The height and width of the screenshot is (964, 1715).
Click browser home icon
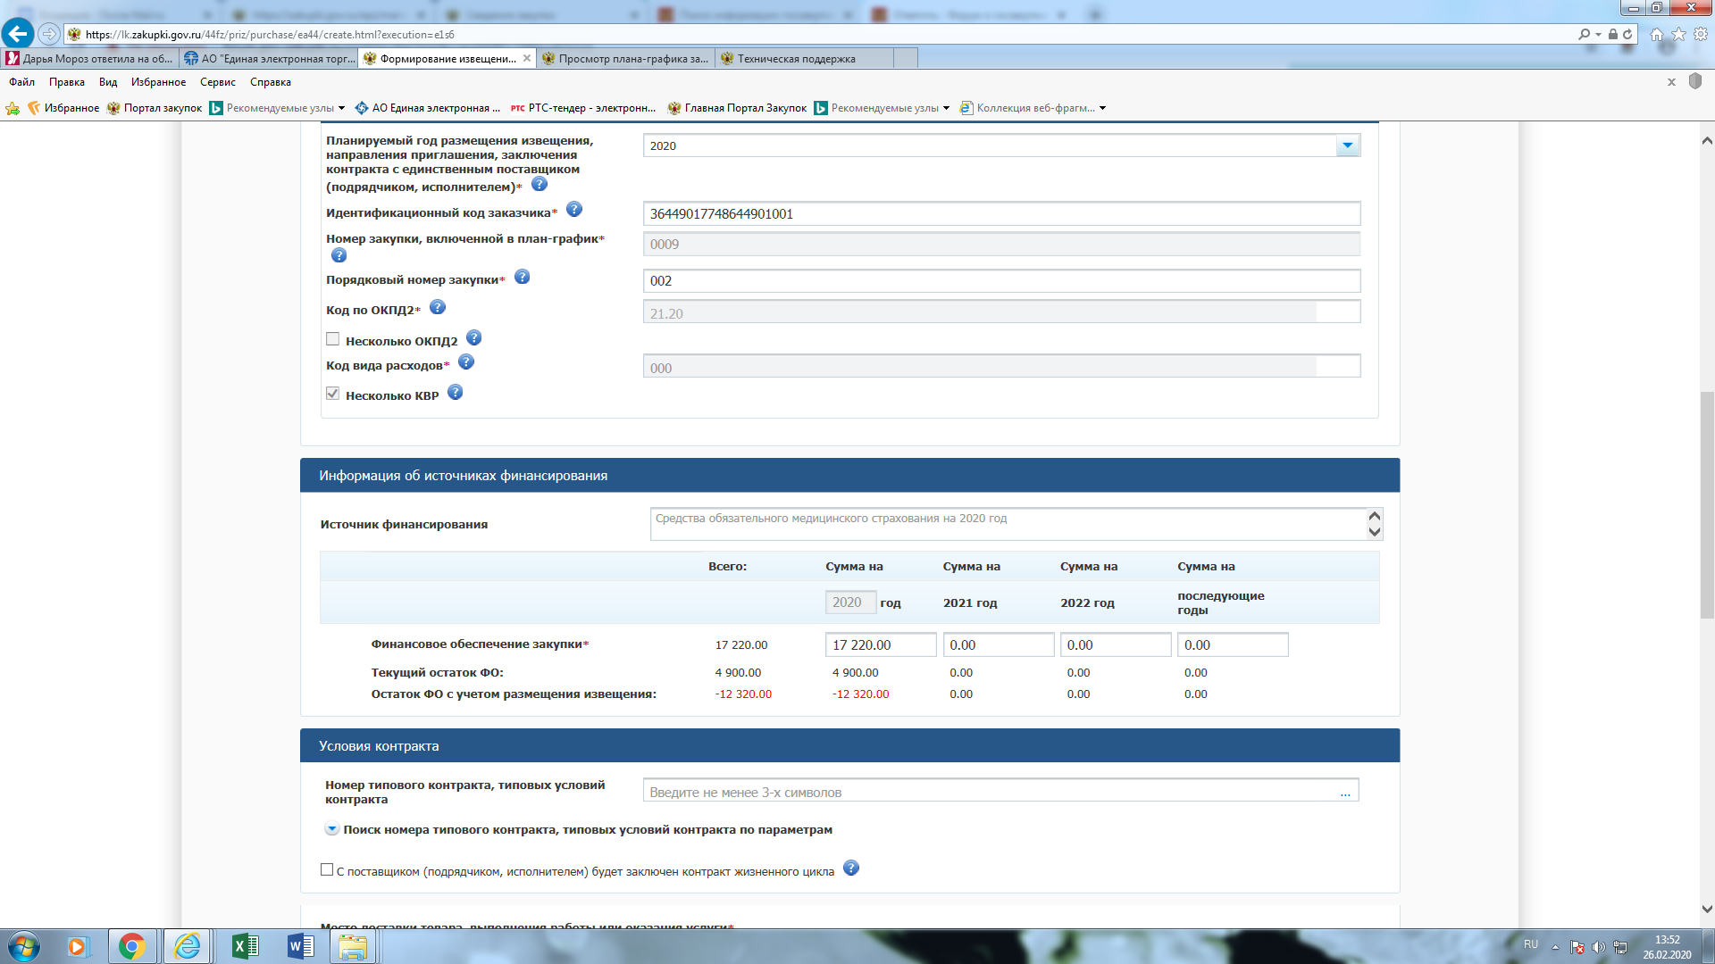pyautogui.click(x=1657, y=34)
